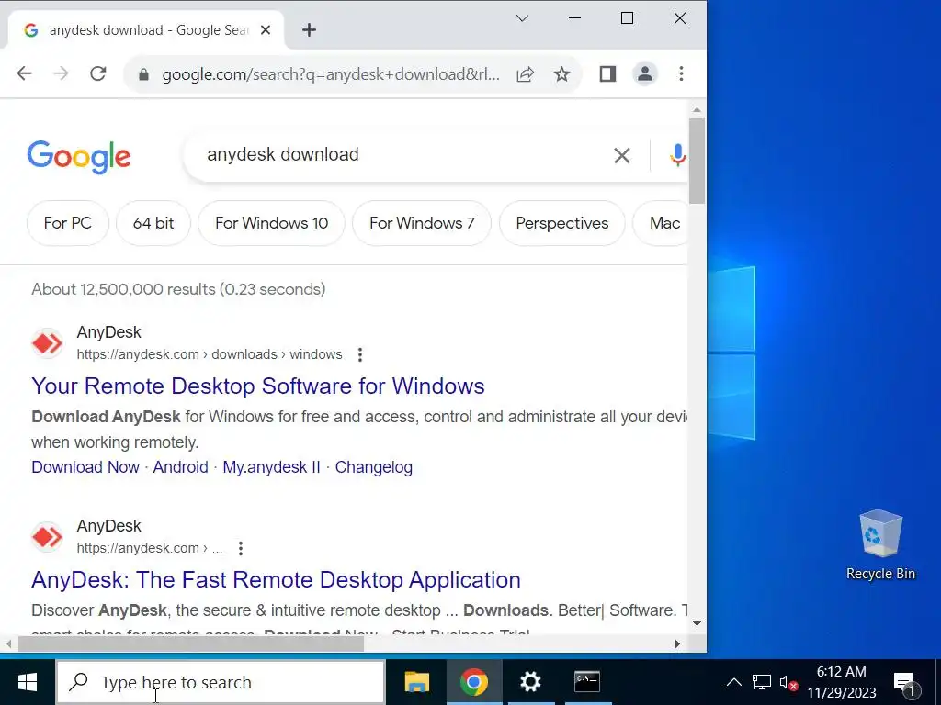Select the Recycle Bin desktop icon
This screenshot has height=705, width=941.
(x=880, y=545)
